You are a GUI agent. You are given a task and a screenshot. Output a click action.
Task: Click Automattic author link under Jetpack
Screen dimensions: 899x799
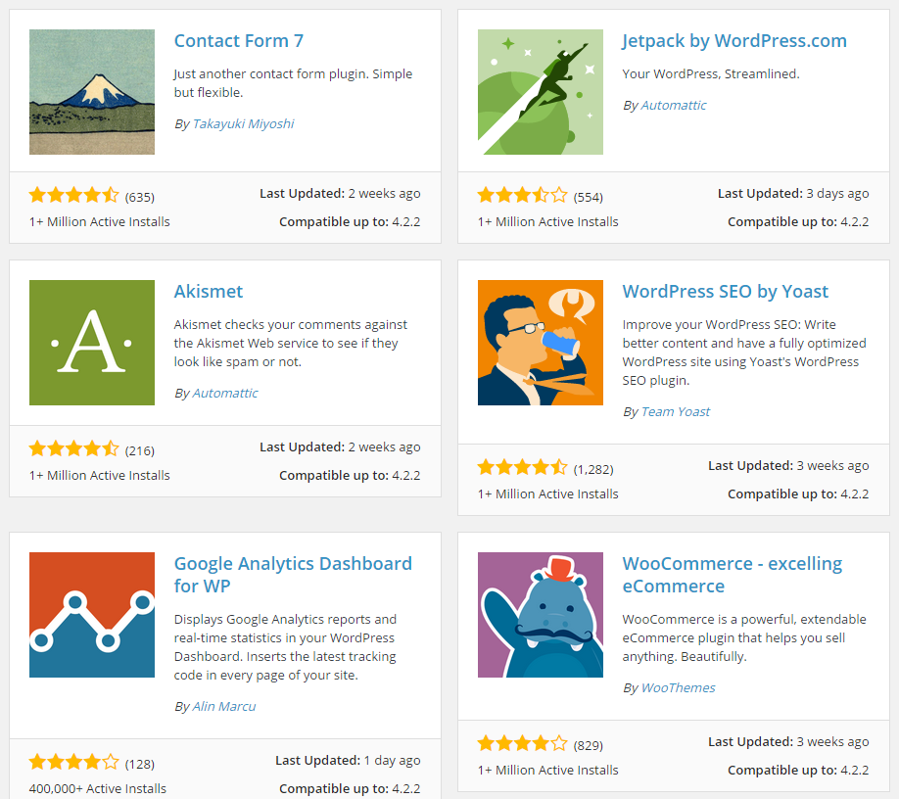click(x=673, y=106)
